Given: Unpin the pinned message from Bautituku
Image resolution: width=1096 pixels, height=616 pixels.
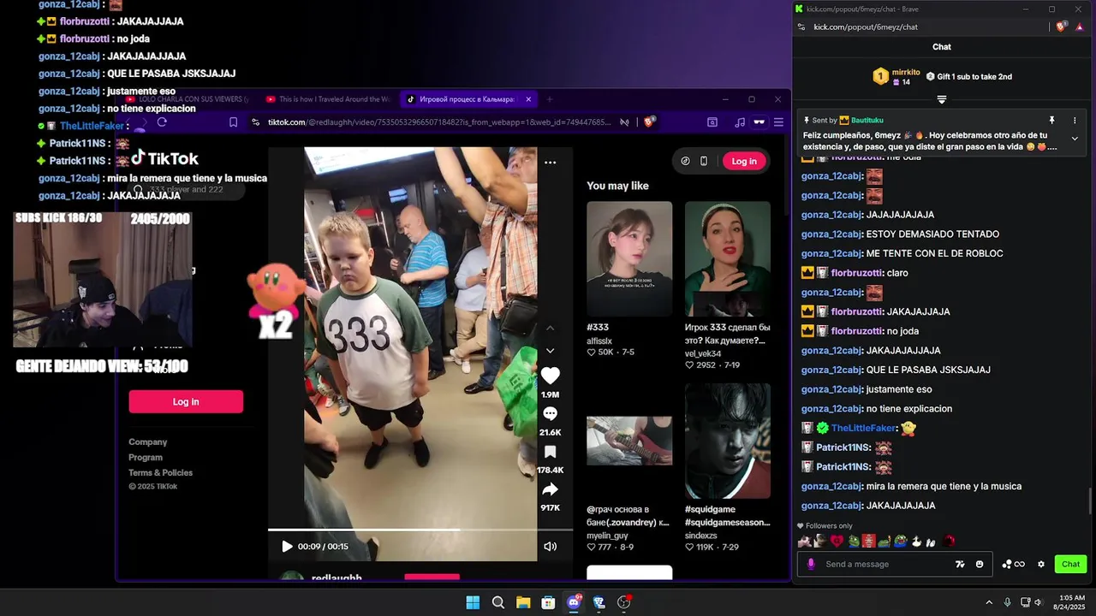Looking at the screenshot, I should pyautogui.click(x=1052, y=121).
